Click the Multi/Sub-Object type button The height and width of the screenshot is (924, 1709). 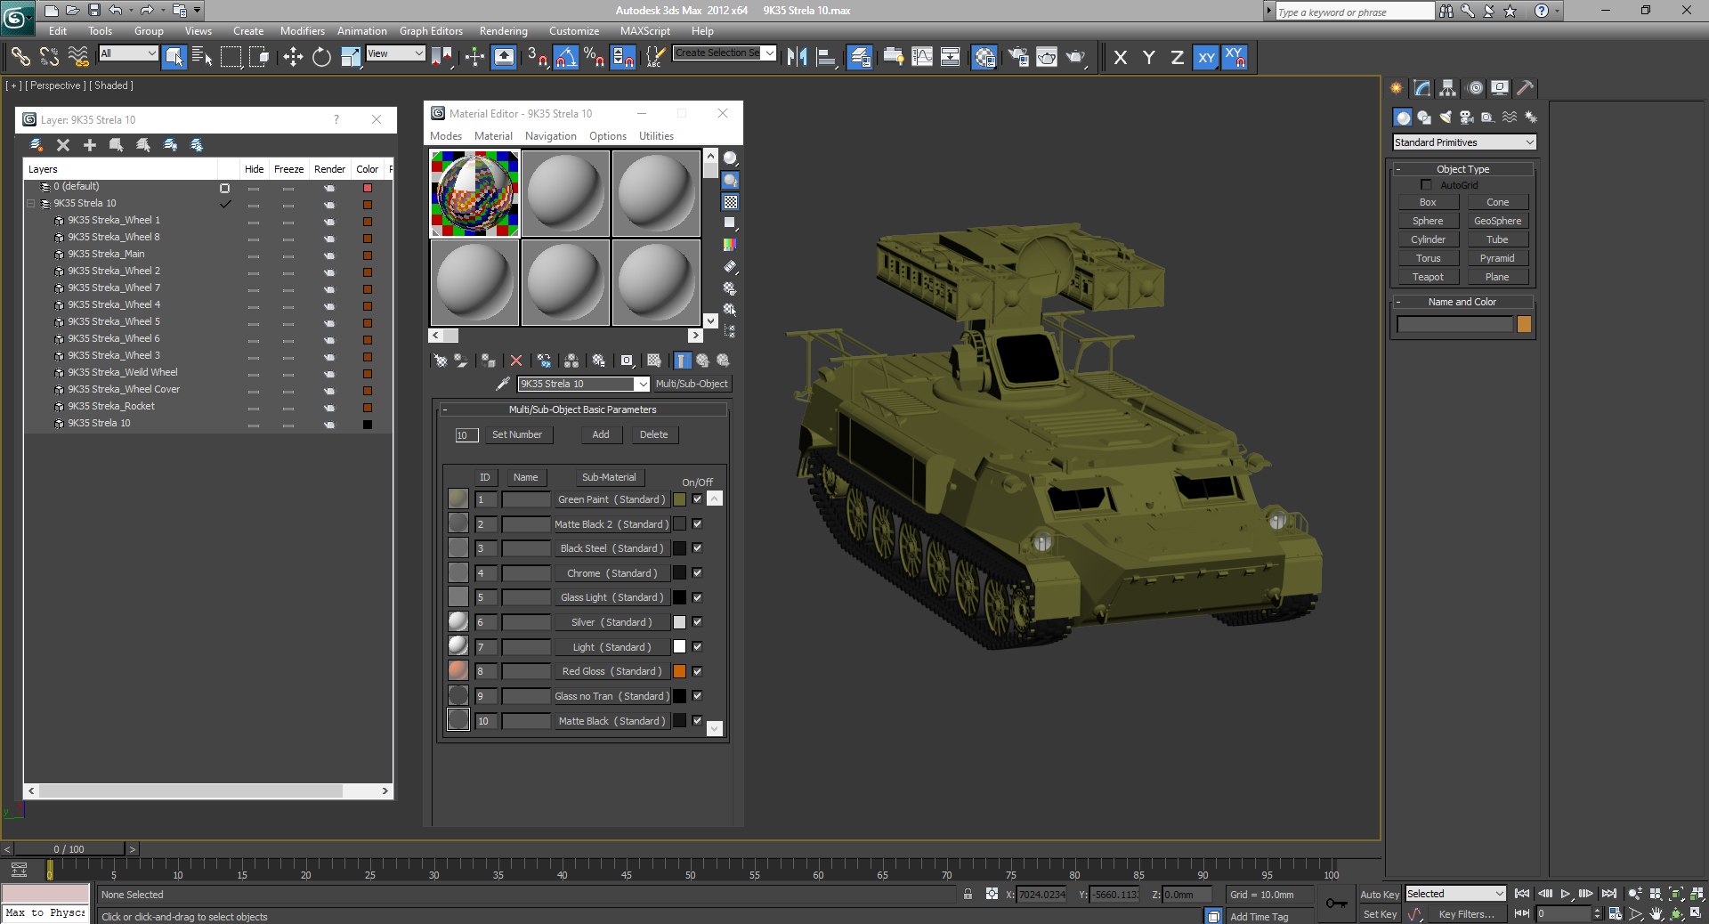tap(692, 384)
